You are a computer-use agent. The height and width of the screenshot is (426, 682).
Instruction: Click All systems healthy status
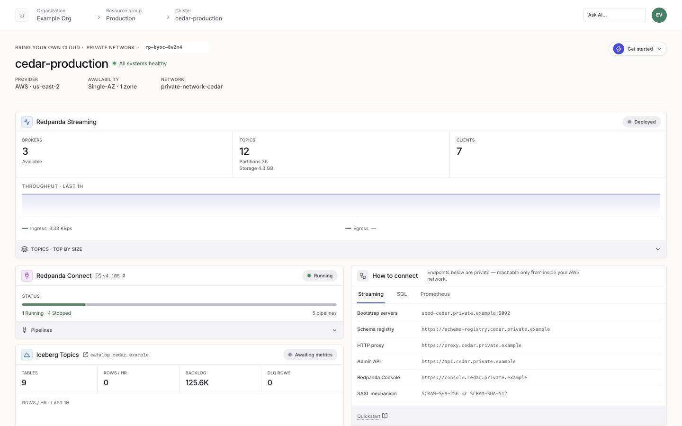[139, 63]
